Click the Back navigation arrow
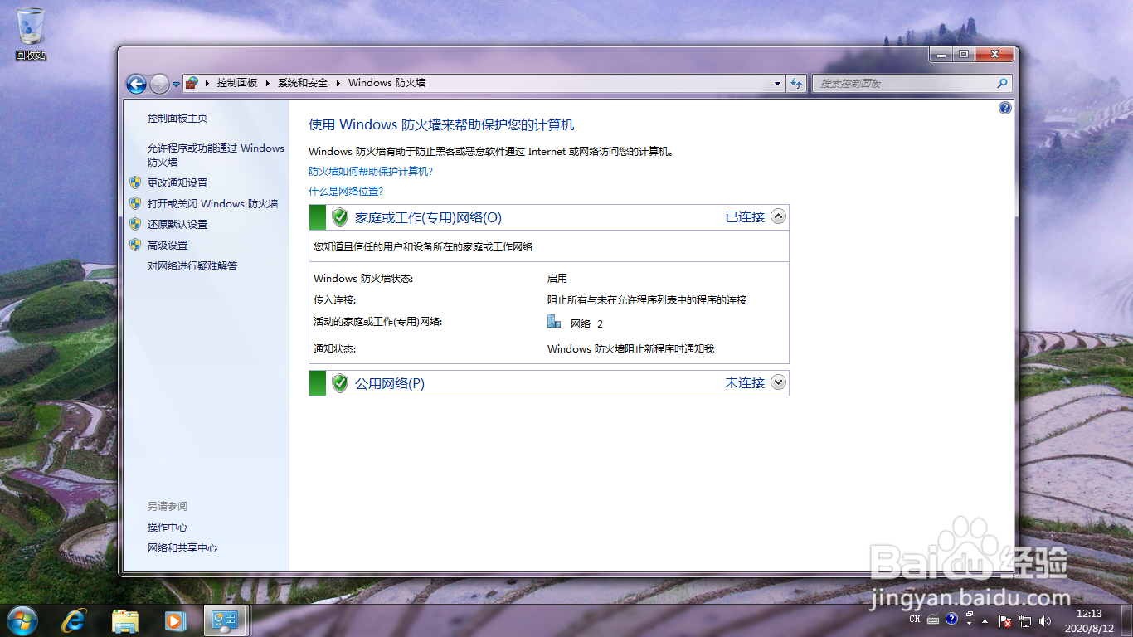The image size is (1133, 637). 136,84
